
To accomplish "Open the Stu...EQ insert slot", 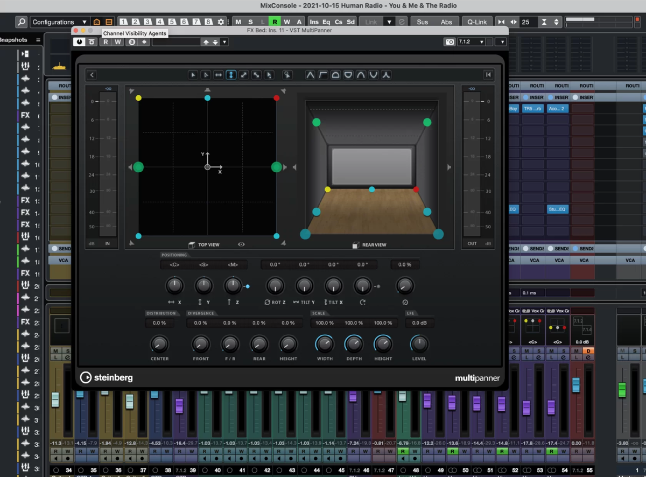I will coord(557,209).
